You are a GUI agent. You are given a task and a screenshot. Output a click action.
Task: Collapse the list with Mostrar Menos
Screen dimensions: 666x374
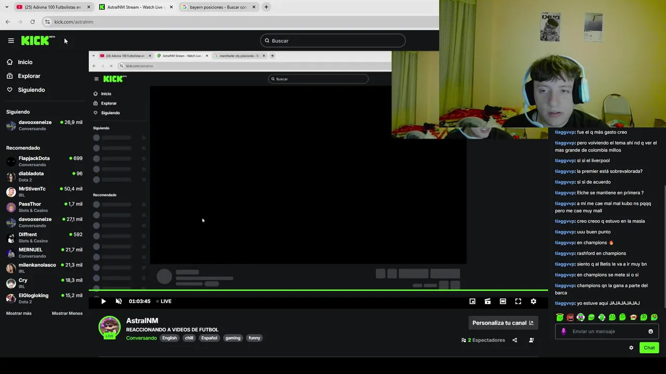67,313
